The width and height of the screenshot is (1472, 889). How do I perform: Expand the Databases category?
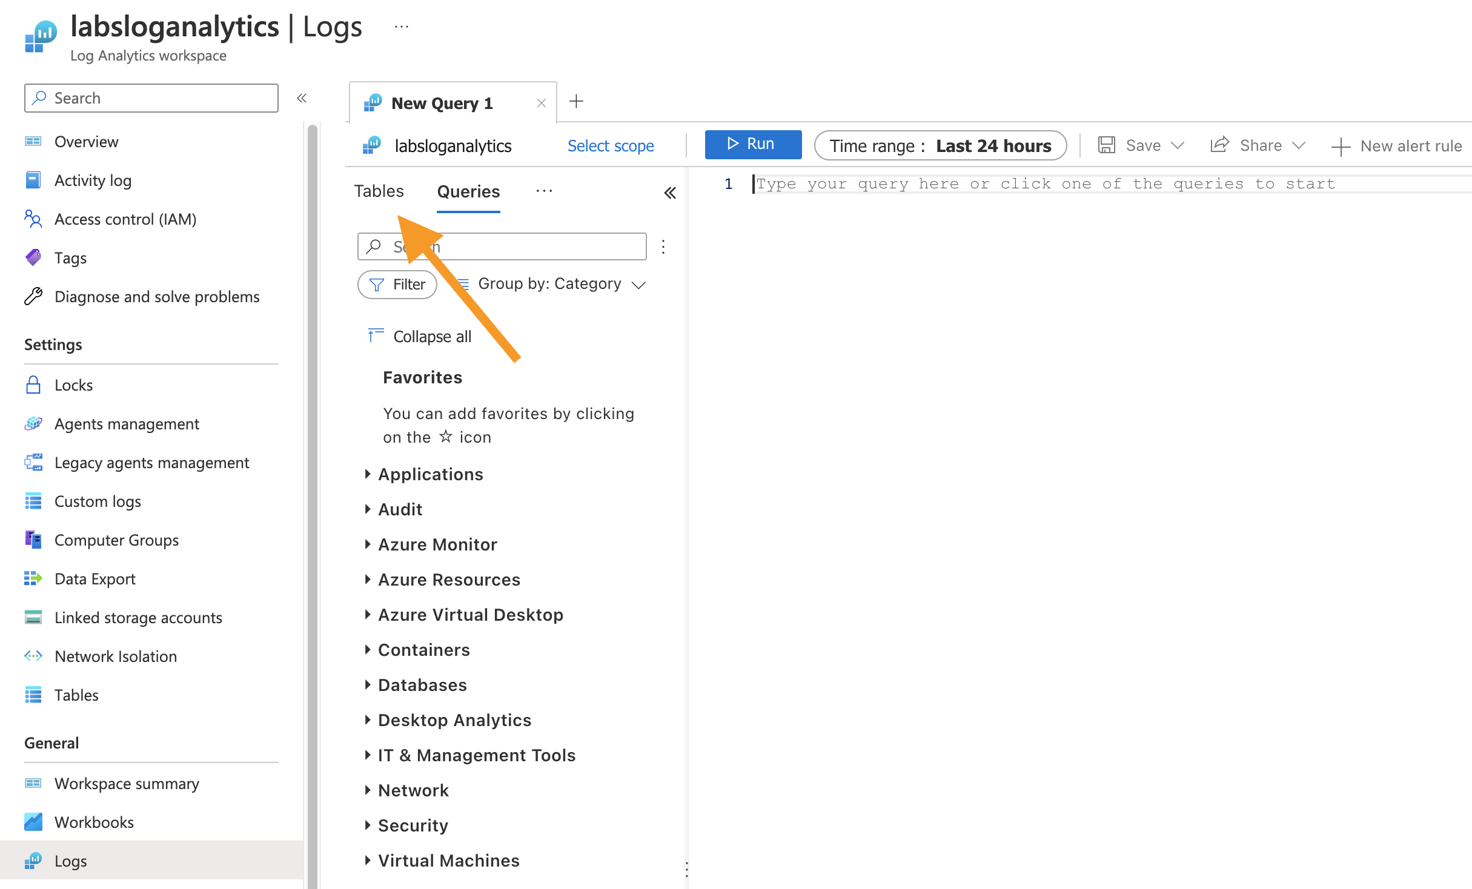click(368, 685)
